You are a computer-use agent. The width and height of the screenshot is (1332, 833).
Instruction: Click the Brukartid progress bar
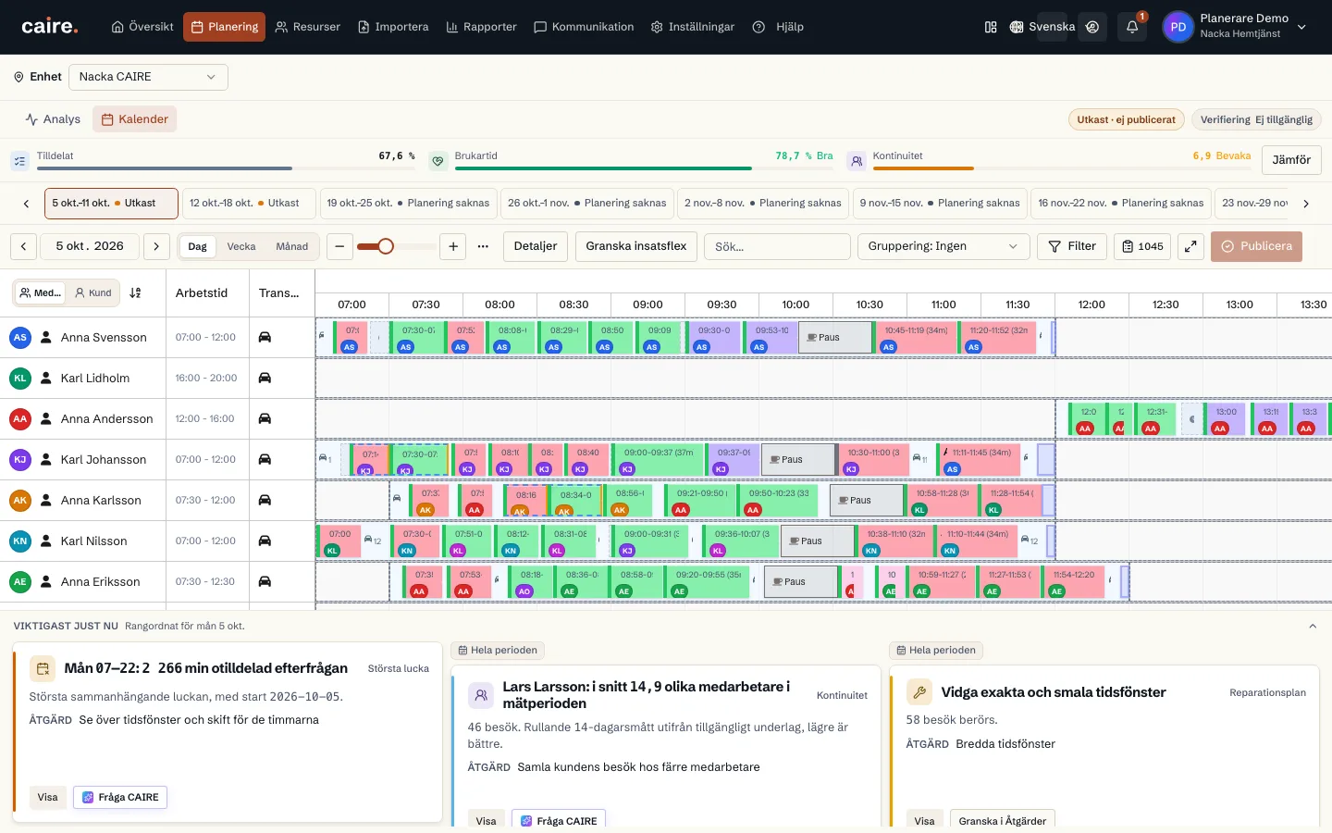644,168
